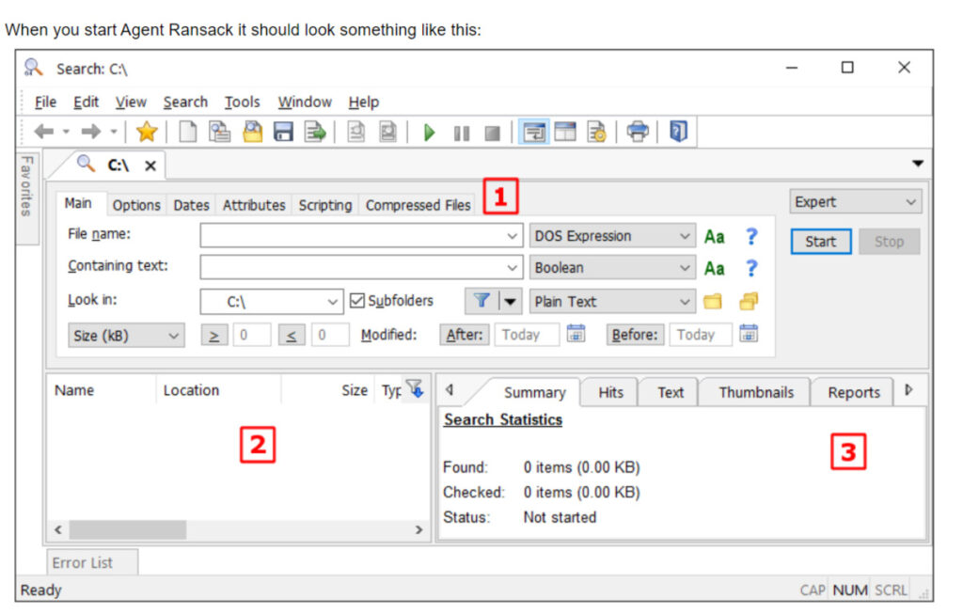The height and width of the screenshot is (614, 963).
Task: Toggle the Subfolders checkbox
Action: [356, 301]
